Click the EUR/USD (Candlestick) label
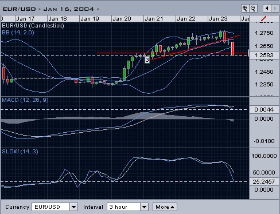This screenshot has width=280, height=214. pyautogui.click(x=33, y=26)
